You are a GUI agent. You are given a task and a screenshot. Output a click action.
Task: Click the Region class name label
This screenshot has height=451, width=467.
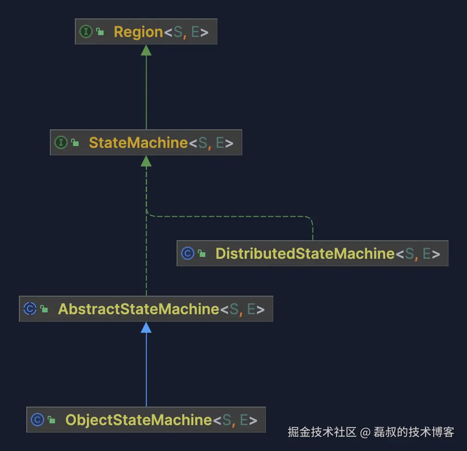click(x=138, y=31)
